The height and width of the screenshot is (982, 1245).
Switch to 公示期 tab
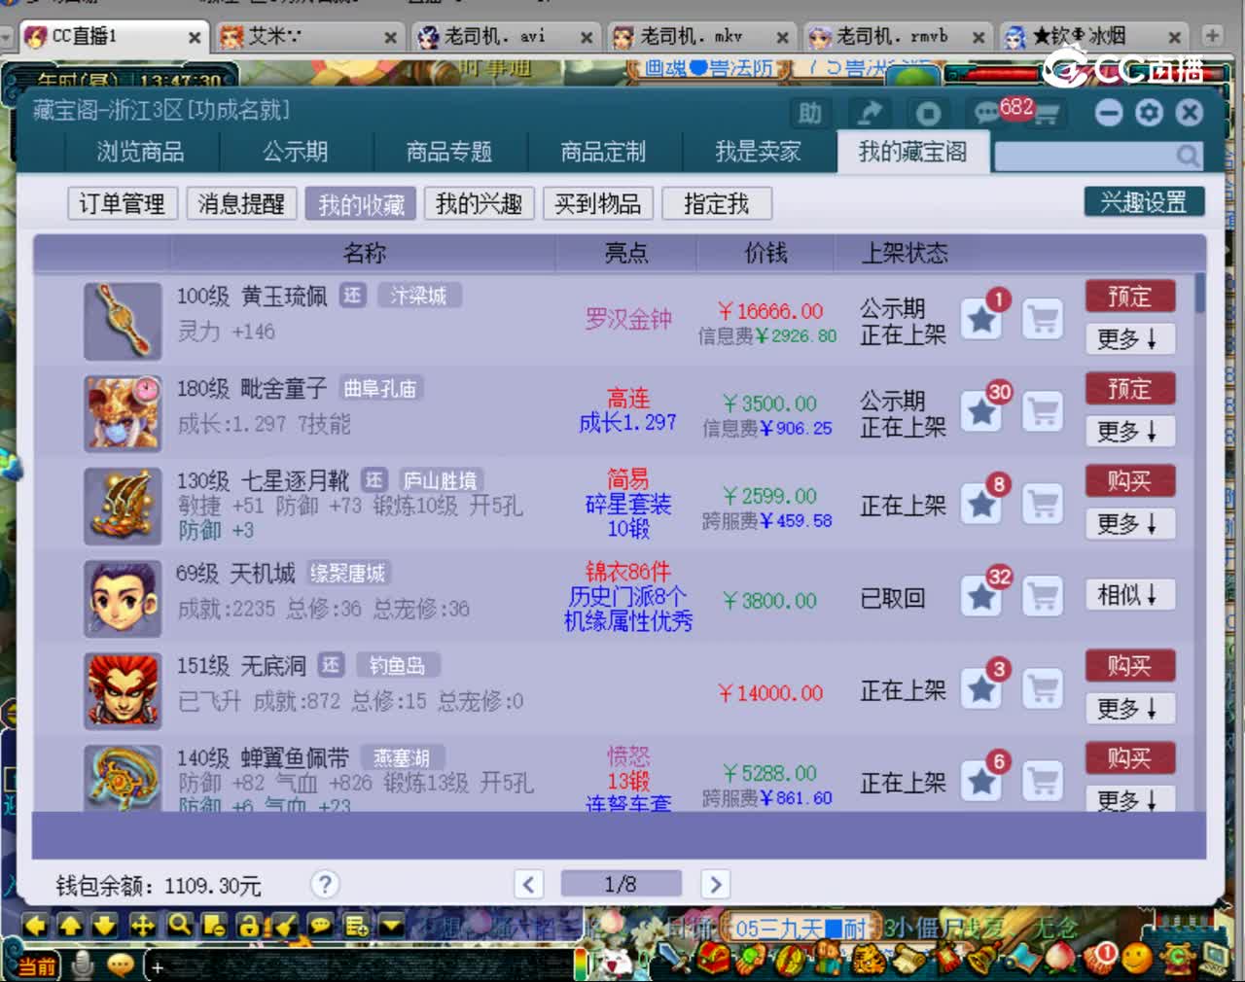[x=295, y=152]
